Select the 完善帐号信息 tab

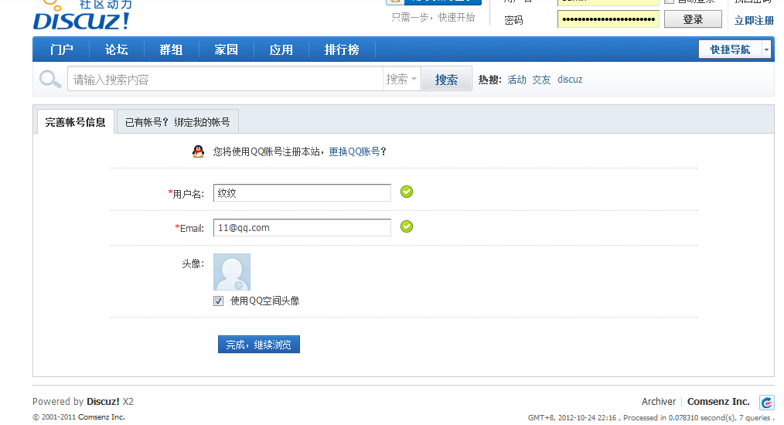(75, 122)
